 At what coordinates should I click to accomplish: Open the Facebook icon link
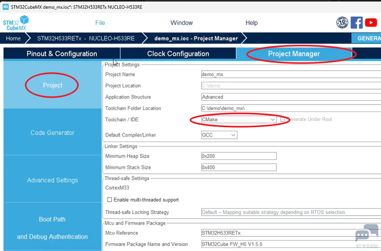point(356,23)
